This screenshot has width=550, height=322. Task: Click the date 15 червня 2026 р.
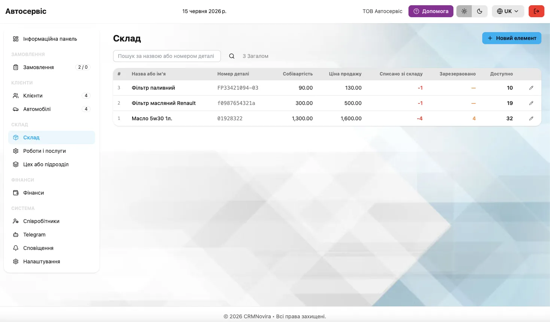[x=204, y=11]
